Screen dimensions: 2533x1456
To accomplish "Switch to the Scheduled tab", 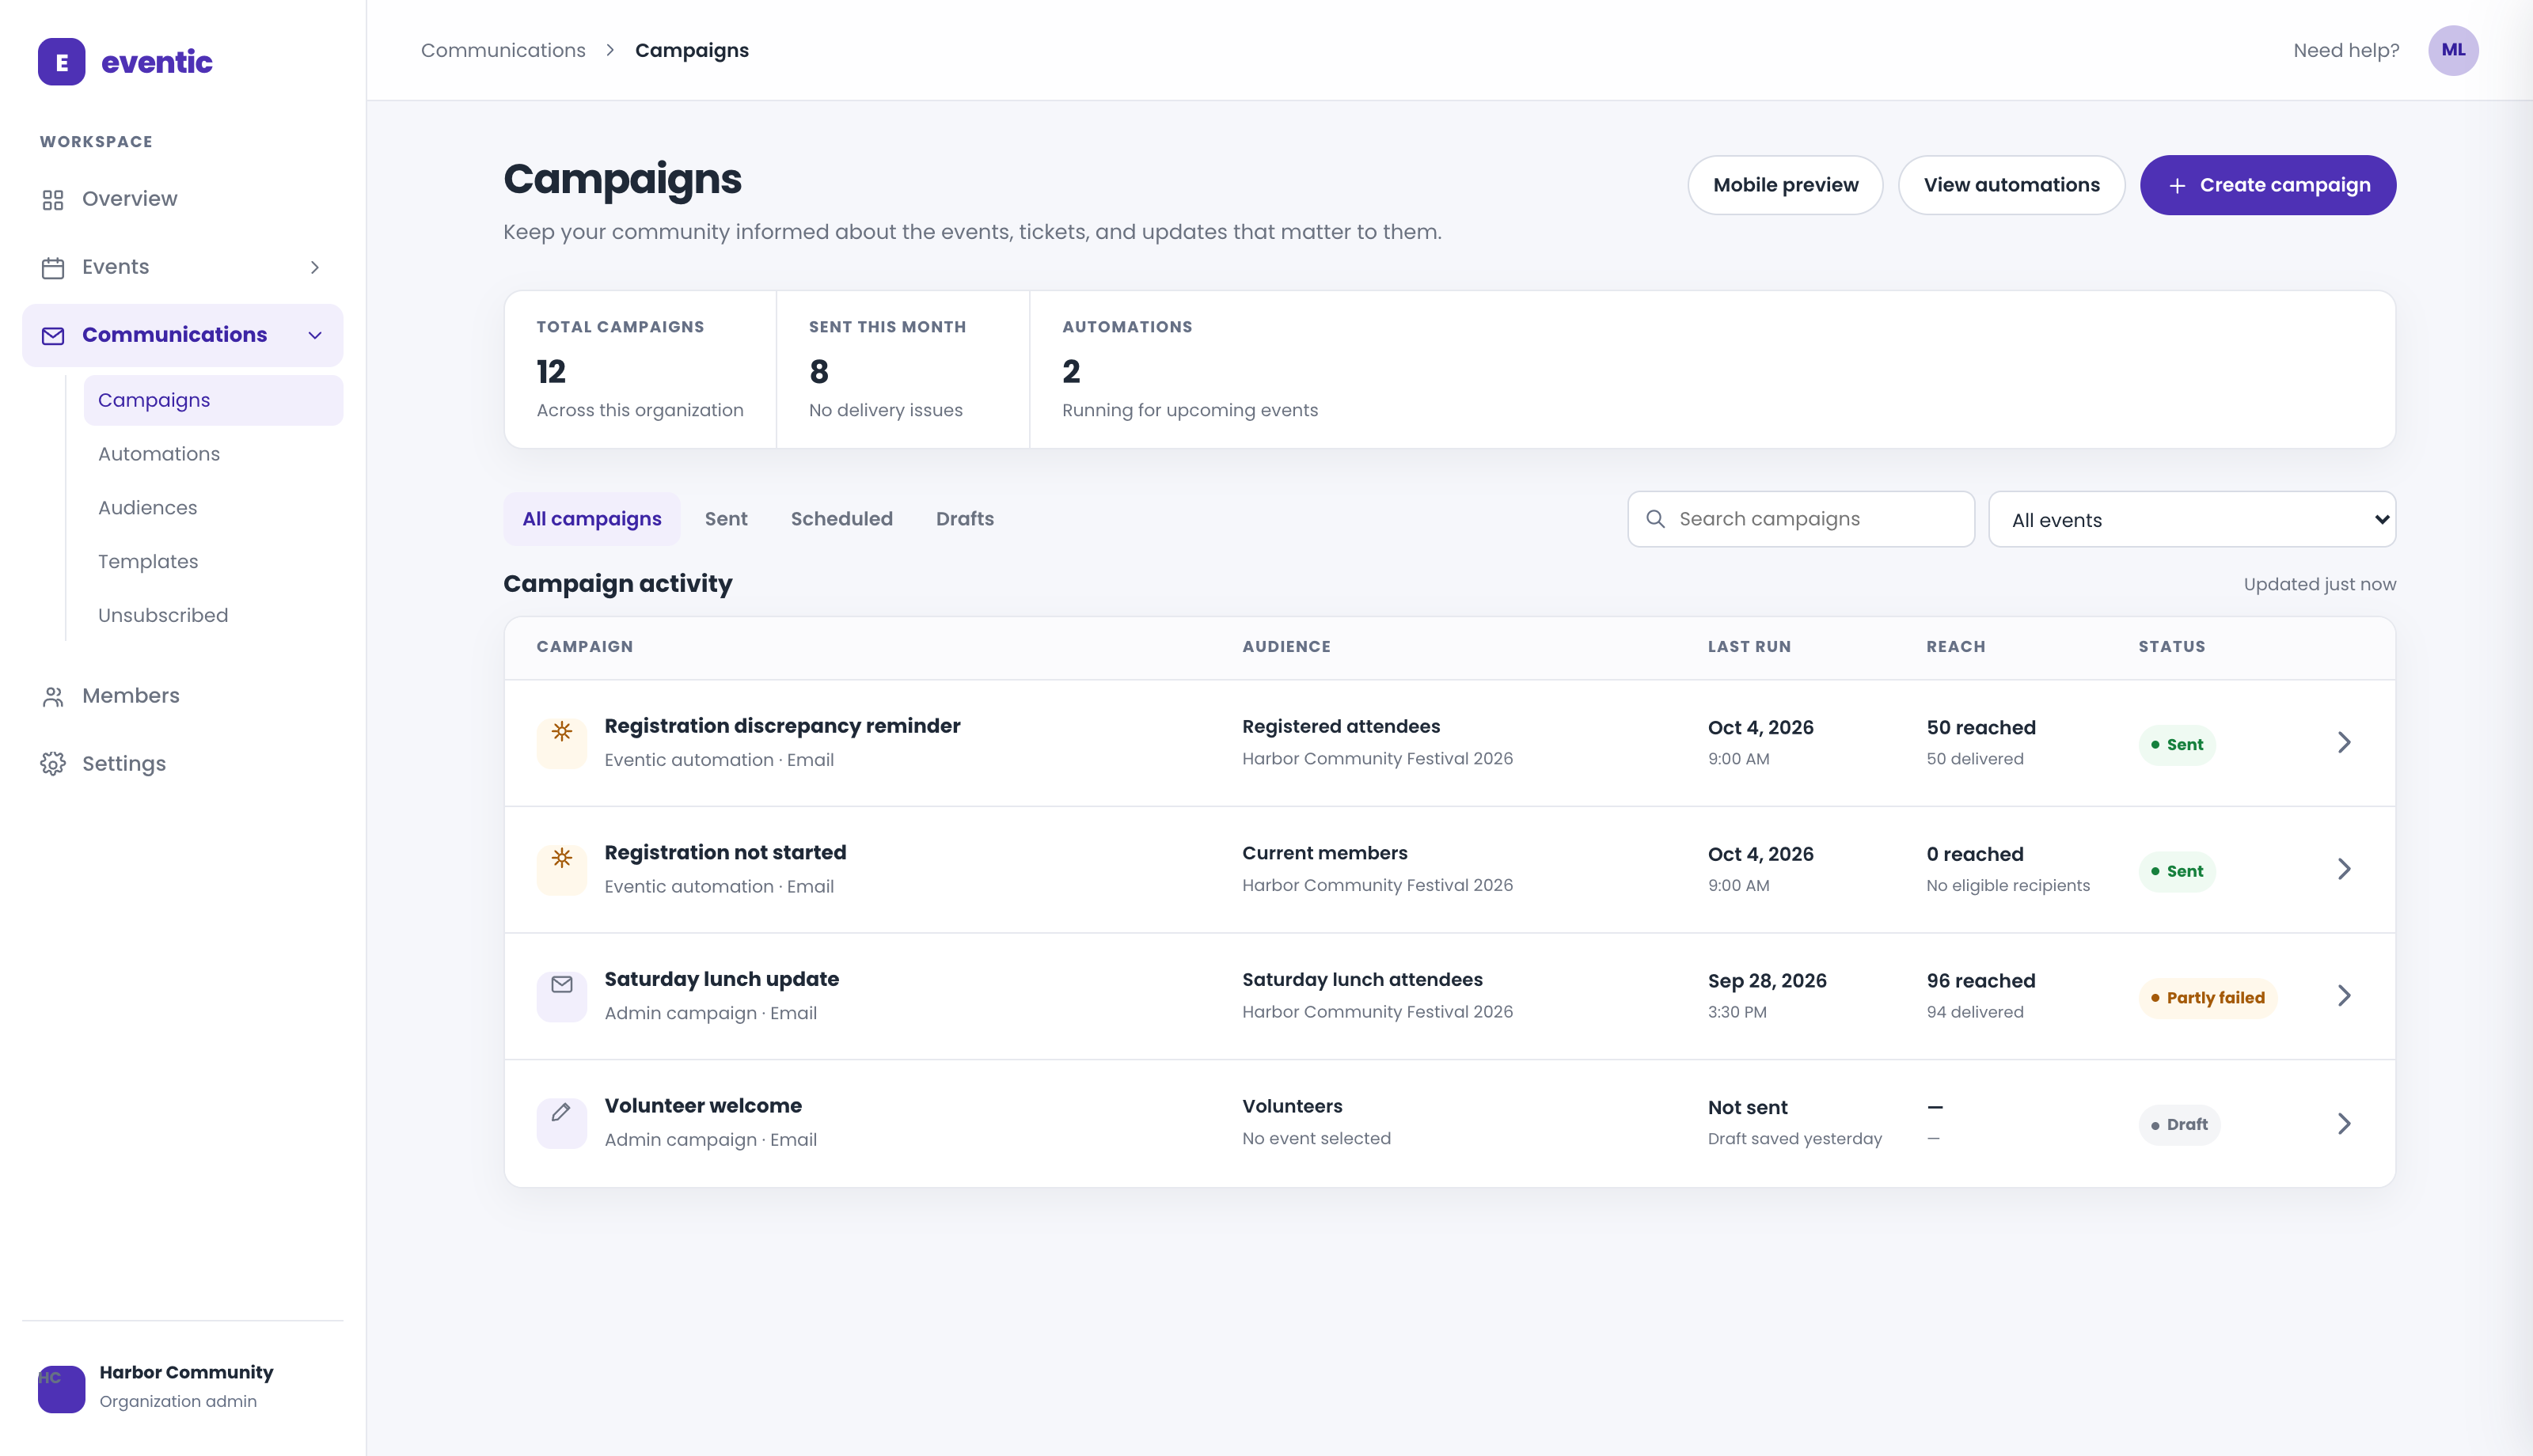I will click(841, 519).
